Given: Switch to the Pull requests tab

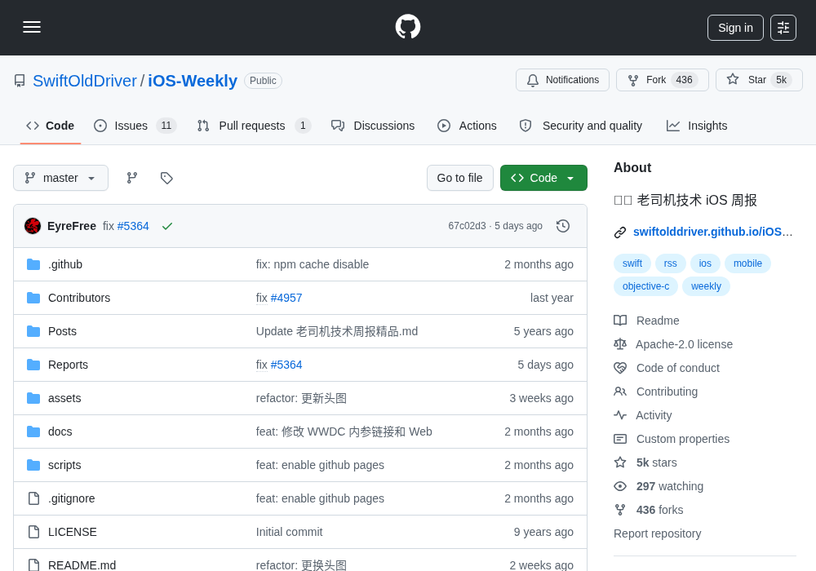Looking at the screenshot, I should pyautogui.click(x=255, y=126).
